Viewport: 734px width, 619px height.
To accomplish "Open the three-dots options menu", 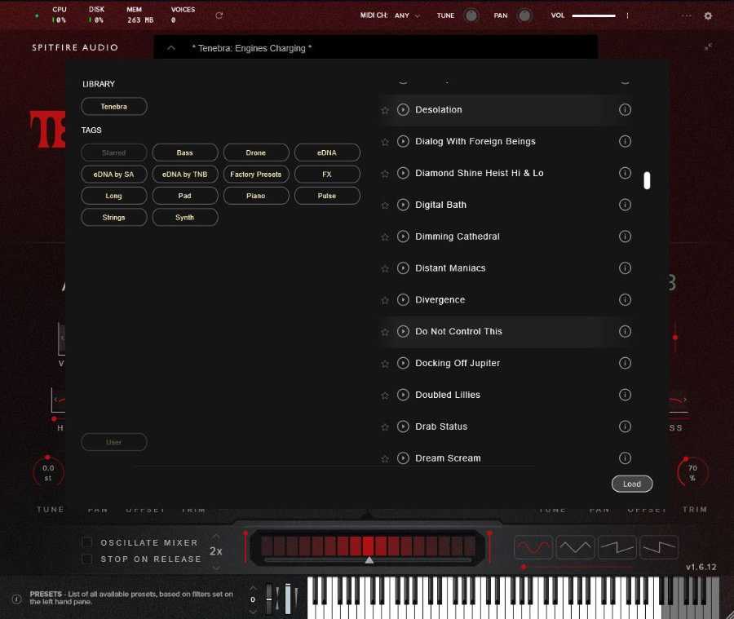I will (x=686, y=15).
